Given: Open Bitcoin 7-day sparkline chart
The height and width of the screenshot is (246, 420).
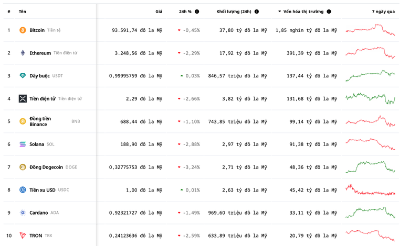Looking at the screenshot, I should click(x=370, y=30).
